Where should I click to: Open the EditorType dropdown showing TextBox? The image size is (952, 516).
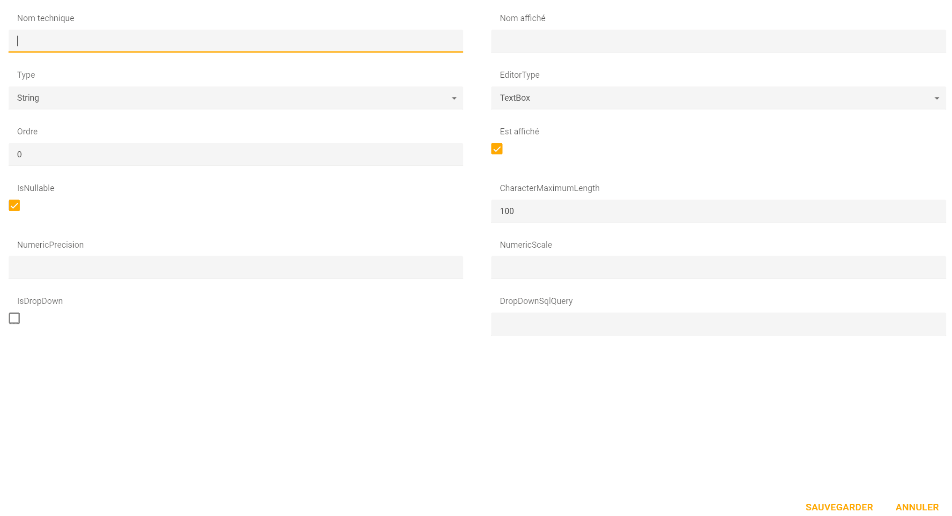pyautogui.click(x=718, y=98)
